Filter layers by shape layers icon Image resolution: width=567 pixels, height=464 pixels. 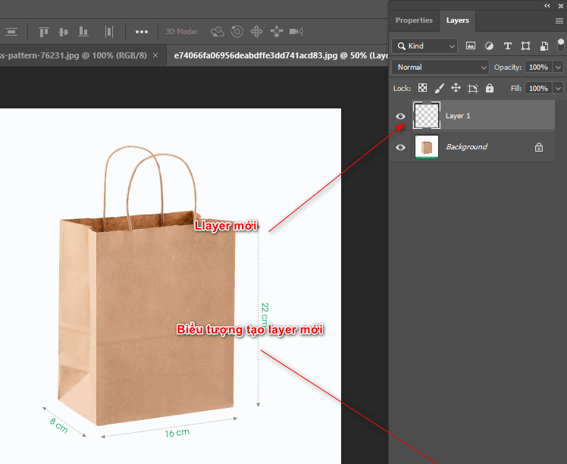pyautogui.click(x=525, y=45)
